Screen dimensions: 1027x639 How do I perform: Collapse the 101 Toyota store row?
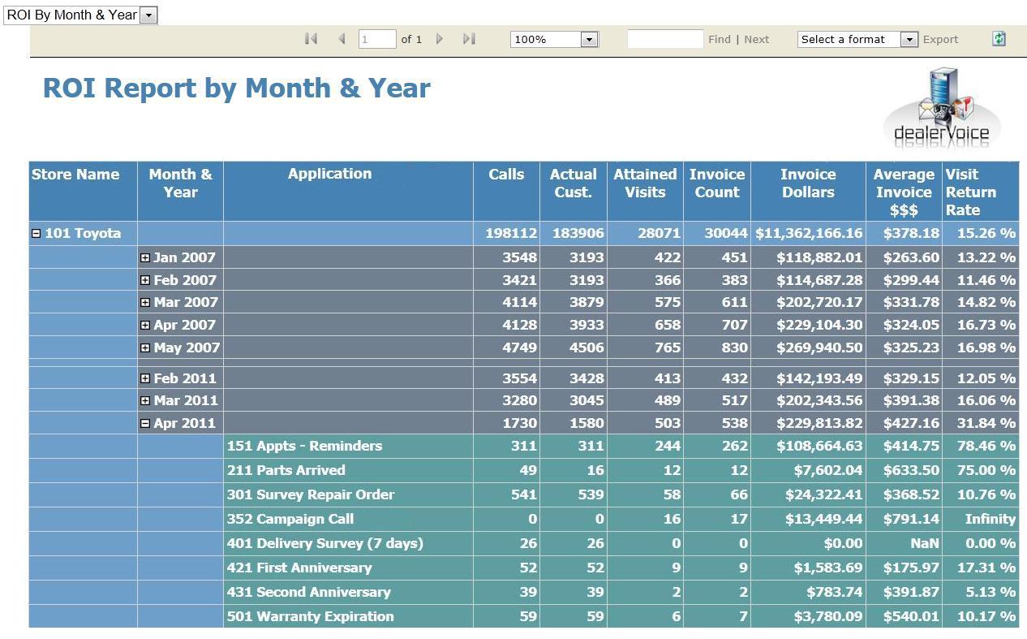(x=36, y=234)
